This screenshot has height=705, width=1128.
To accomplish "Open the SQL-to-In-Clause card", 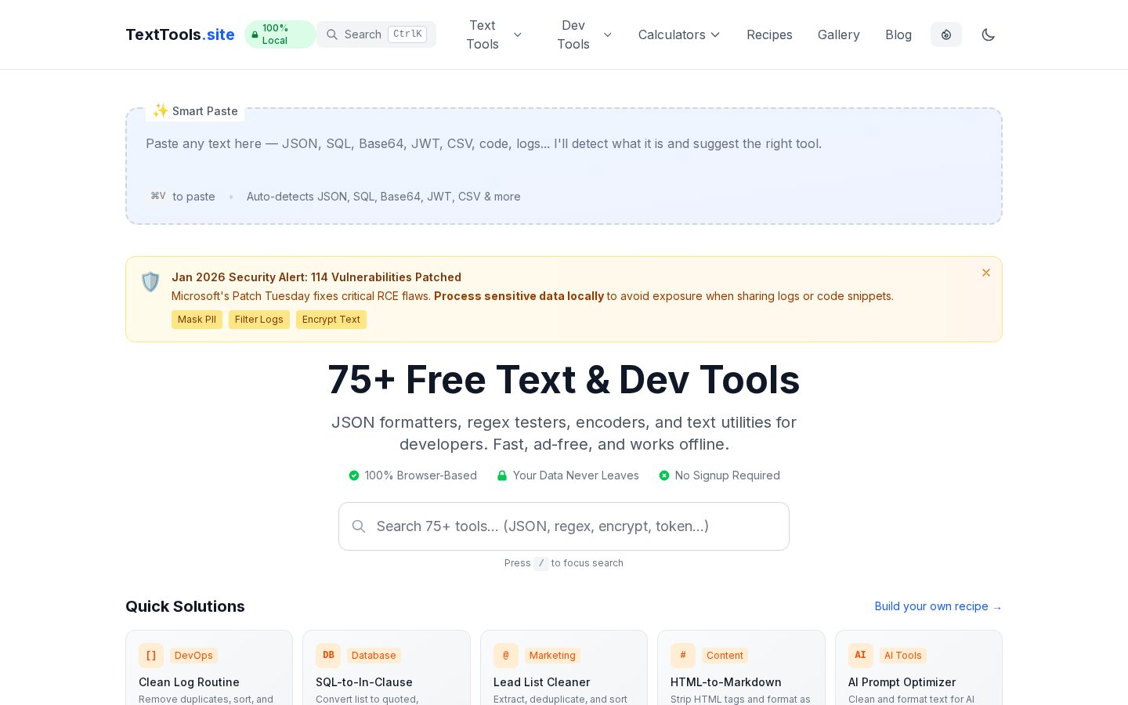I will [386, 667].
